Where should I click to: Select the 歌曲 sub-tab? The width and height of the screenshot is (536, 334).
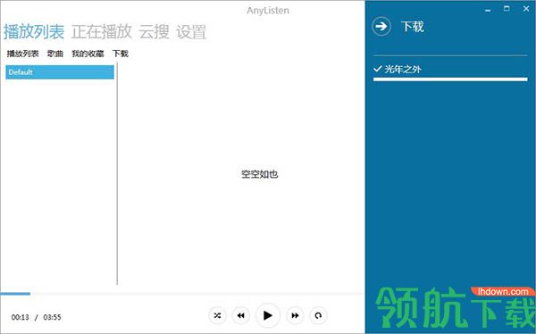pyautogui.click(x=55, y=54)
